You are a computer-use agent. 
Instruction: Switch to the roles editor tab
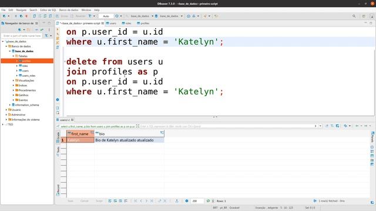tap(127, 23)
